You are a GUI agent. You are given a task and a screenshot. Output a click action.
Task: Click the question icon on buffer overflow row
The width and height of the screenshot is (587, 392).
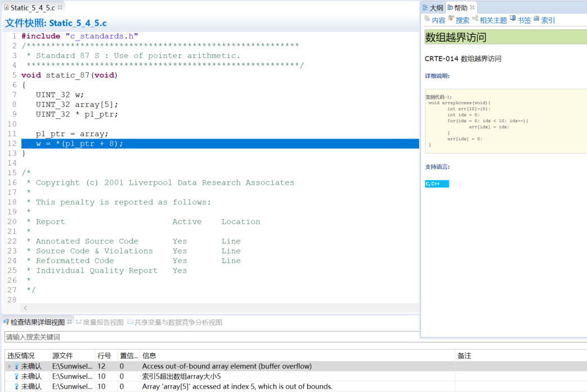tap(16, 366)
